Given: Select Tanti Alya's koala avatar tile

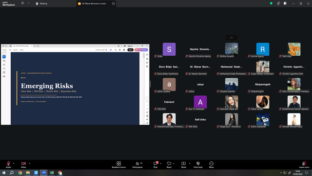Looking at the screenshot, I should 294,49.
